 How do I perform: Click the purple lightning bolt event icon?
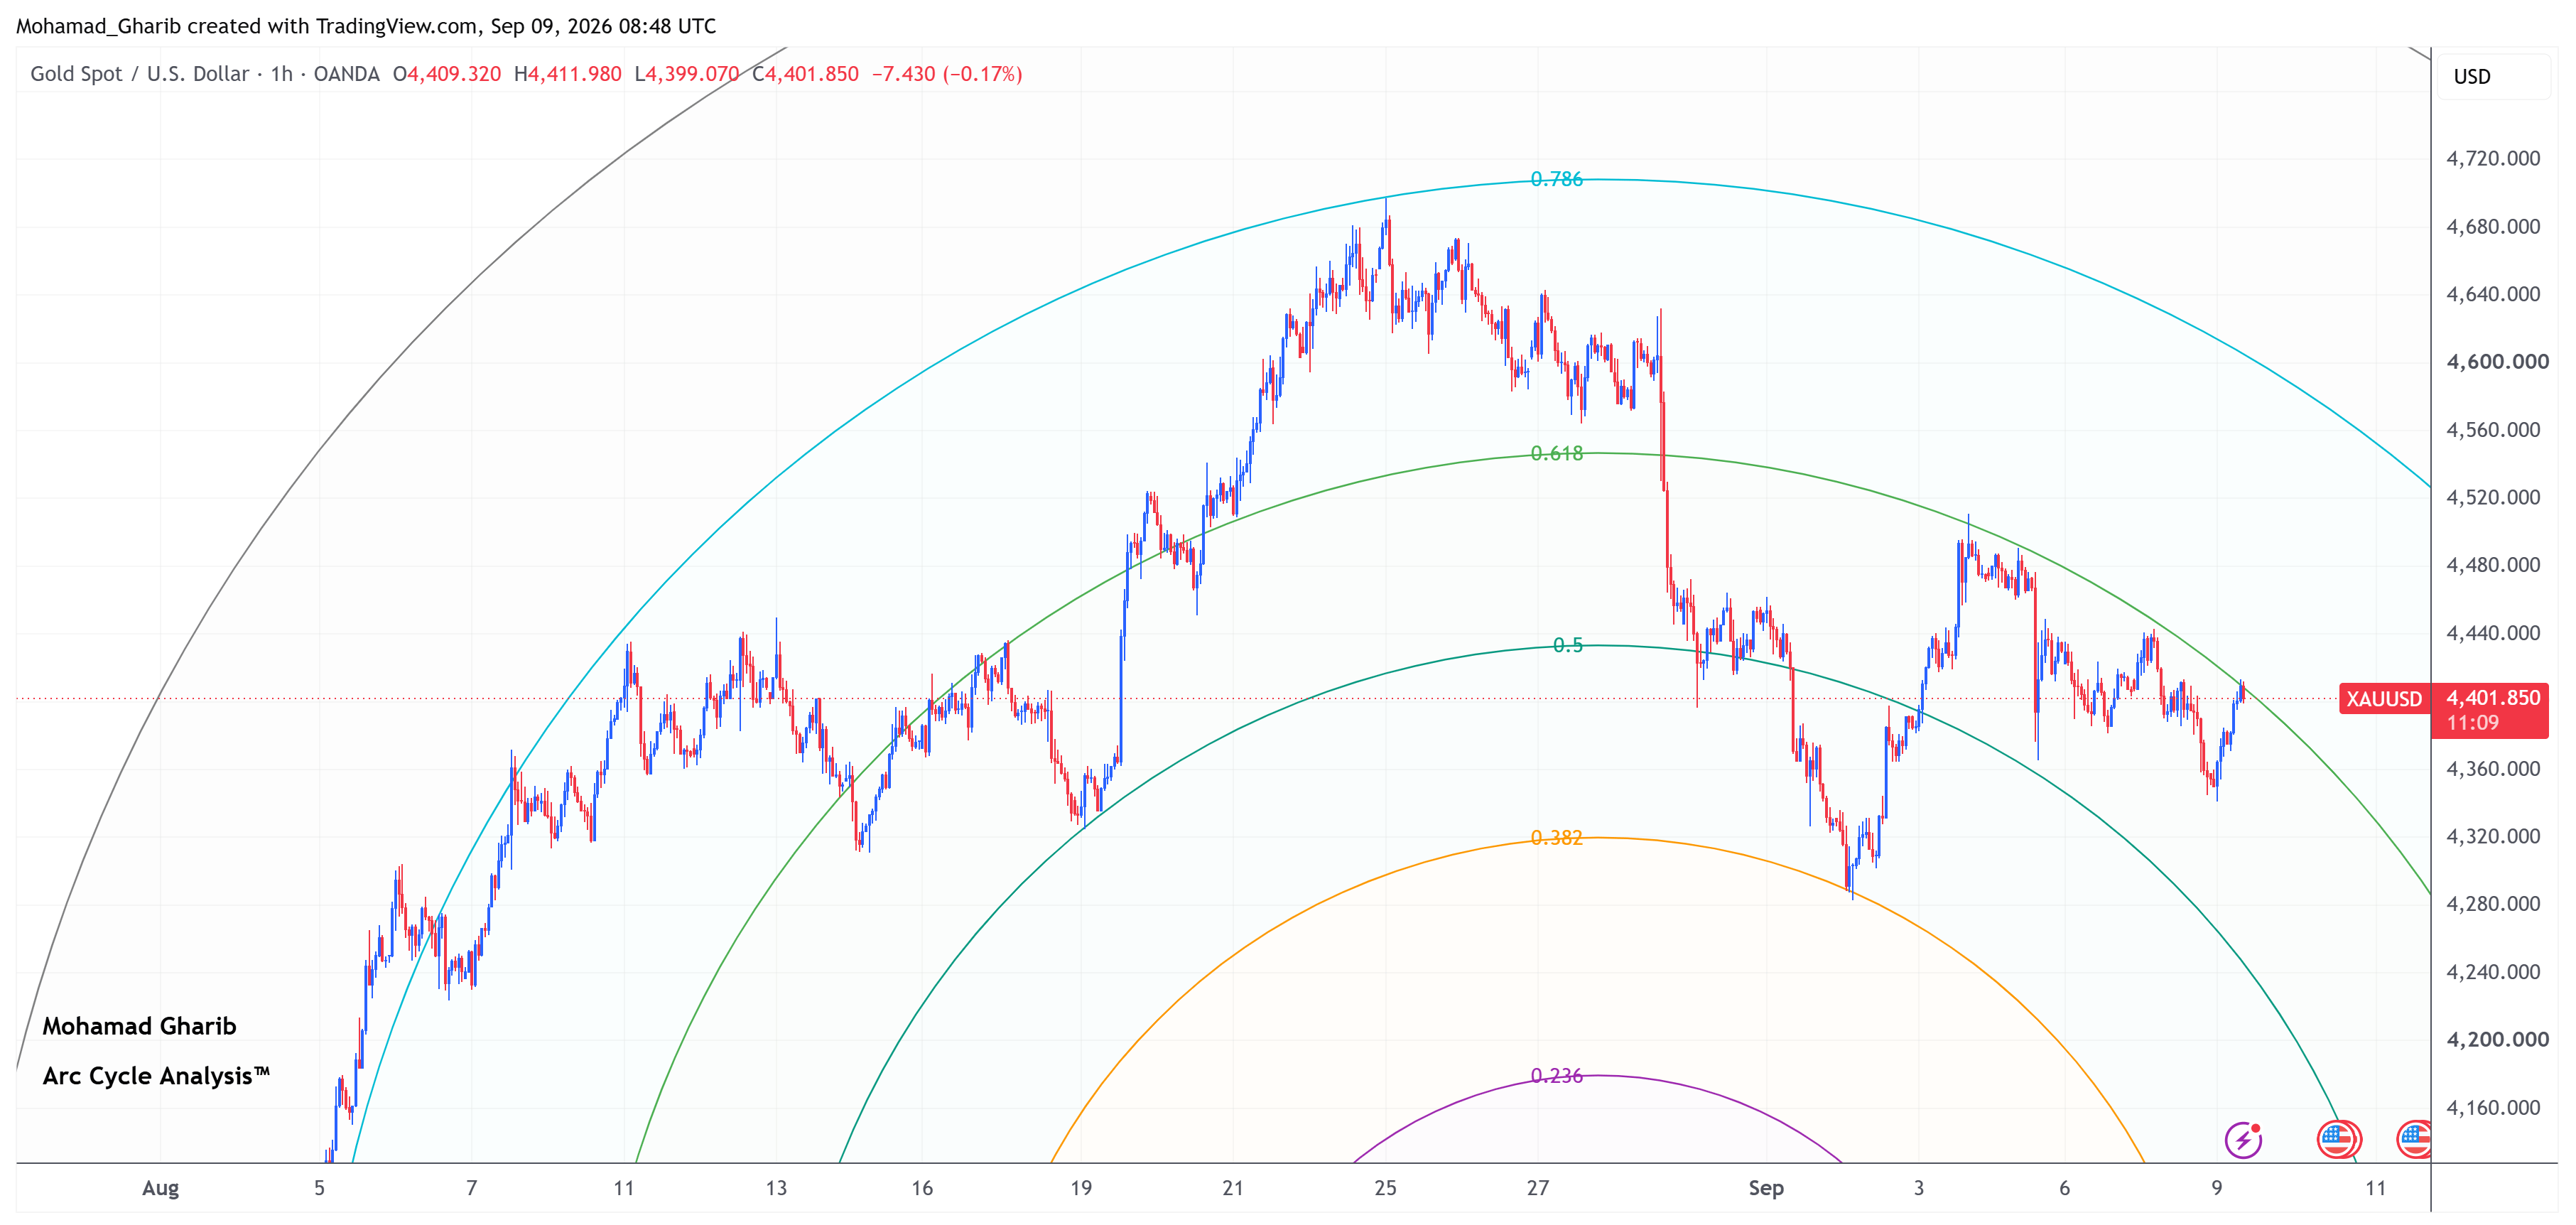coord(2243,1139)
